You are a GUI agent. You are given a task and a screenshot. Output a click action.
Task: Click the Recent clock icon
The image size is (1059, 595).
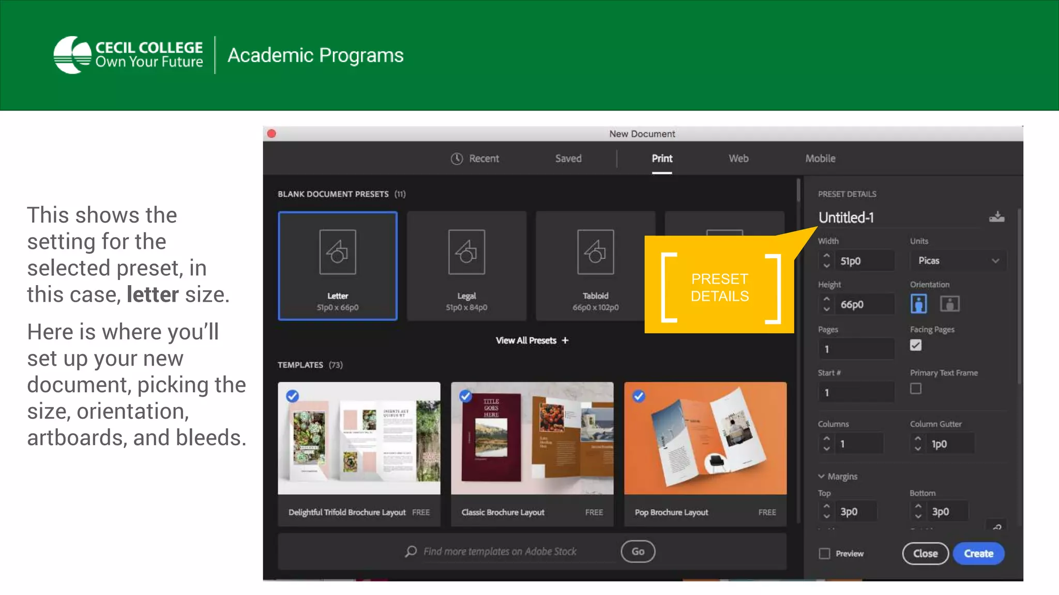[x=457, y=159]
